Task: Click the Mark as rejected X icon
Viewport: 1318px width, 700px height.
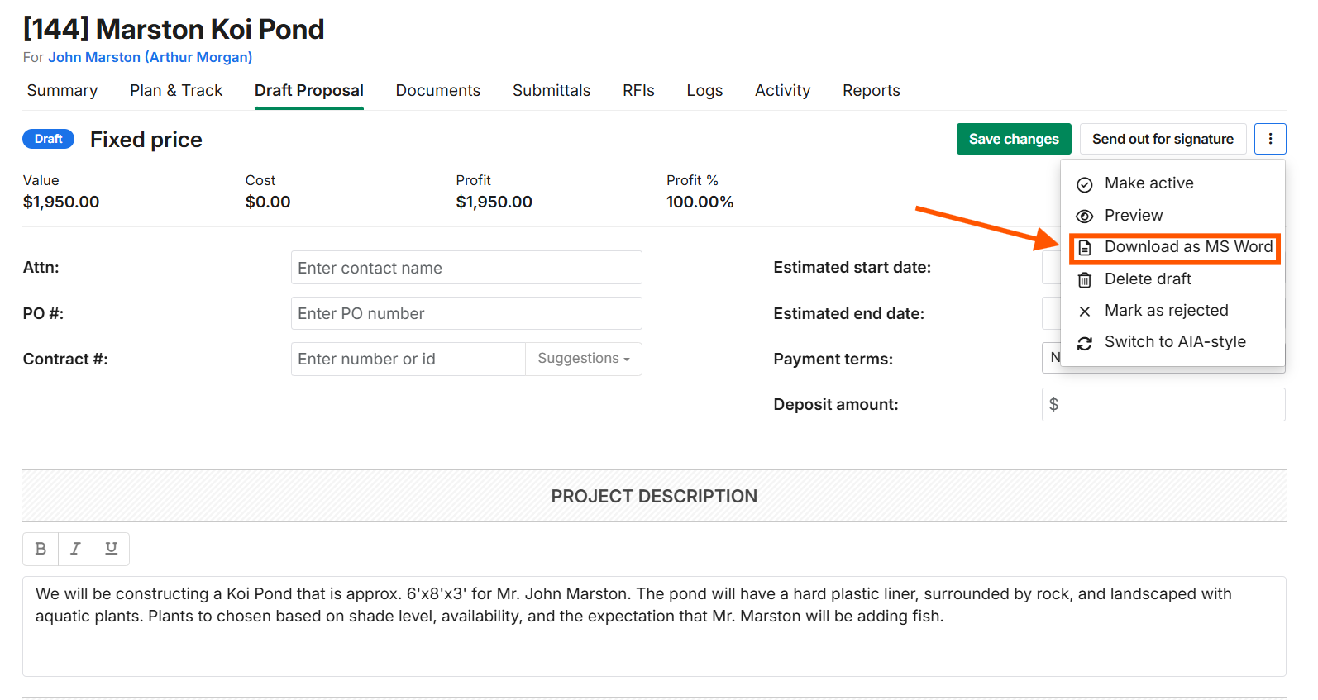Action: 1085,312
